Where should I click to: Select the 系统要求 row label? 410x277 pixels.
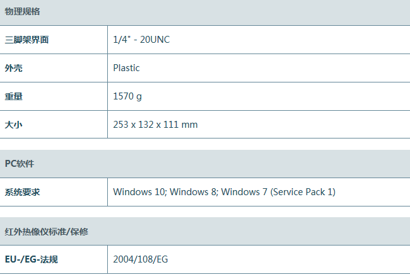coord(23,192)
